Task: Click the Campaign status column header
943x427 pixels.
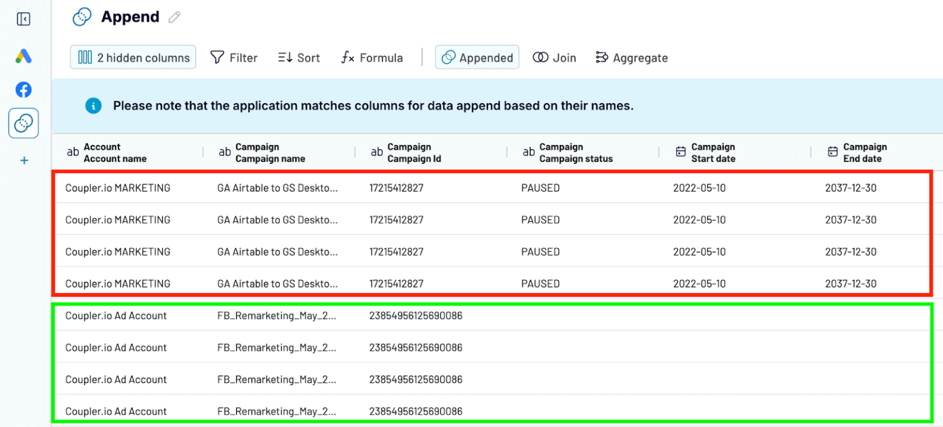Action: coord(575,152)
